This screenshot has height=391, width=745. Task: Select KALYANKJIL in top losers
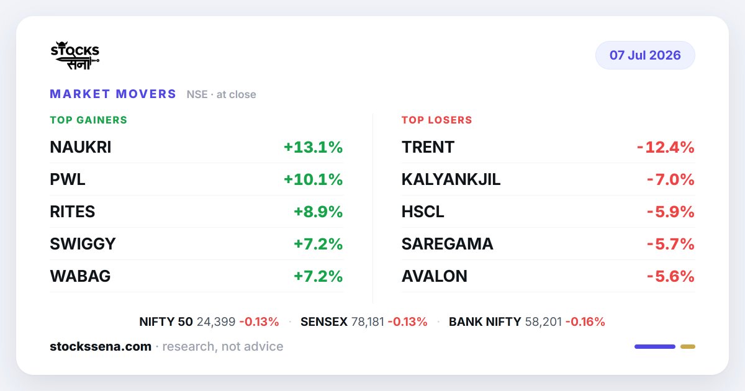451,180
